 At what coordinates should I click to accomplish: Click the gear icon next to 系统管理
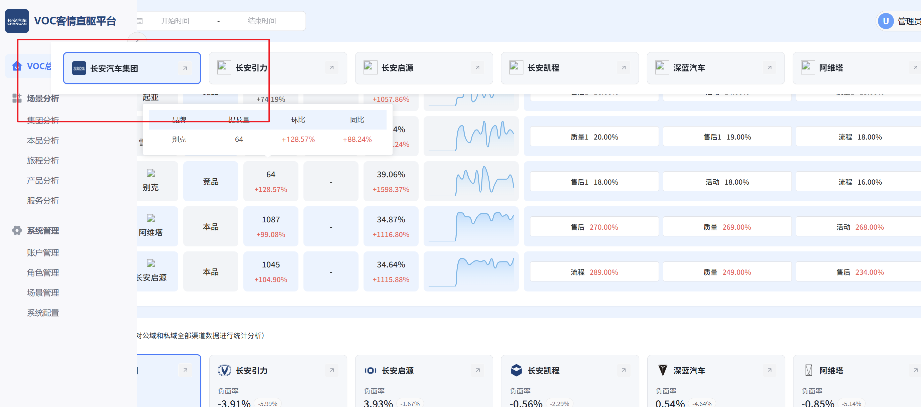pos(17,231)
